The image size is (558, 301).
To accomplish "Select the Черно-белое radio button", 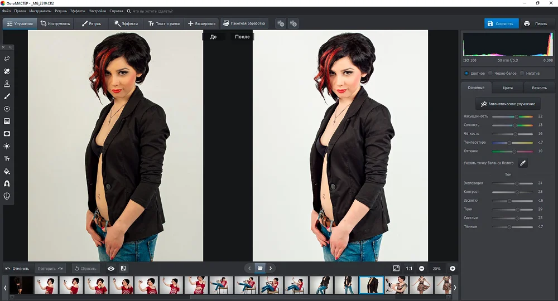I will 490,73.
